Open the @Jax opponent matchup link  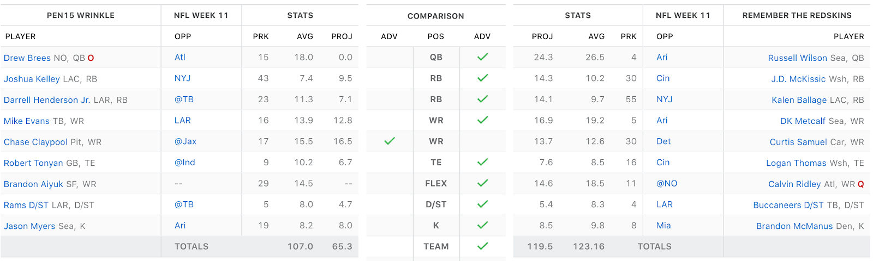coord(186,141)
